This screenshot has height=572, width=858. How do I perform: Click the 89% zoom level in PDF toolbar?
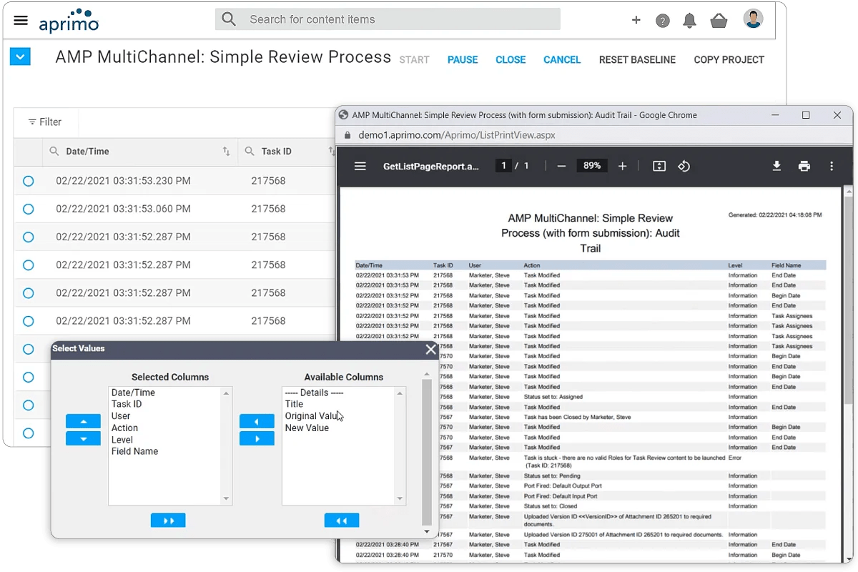point(592,166)
